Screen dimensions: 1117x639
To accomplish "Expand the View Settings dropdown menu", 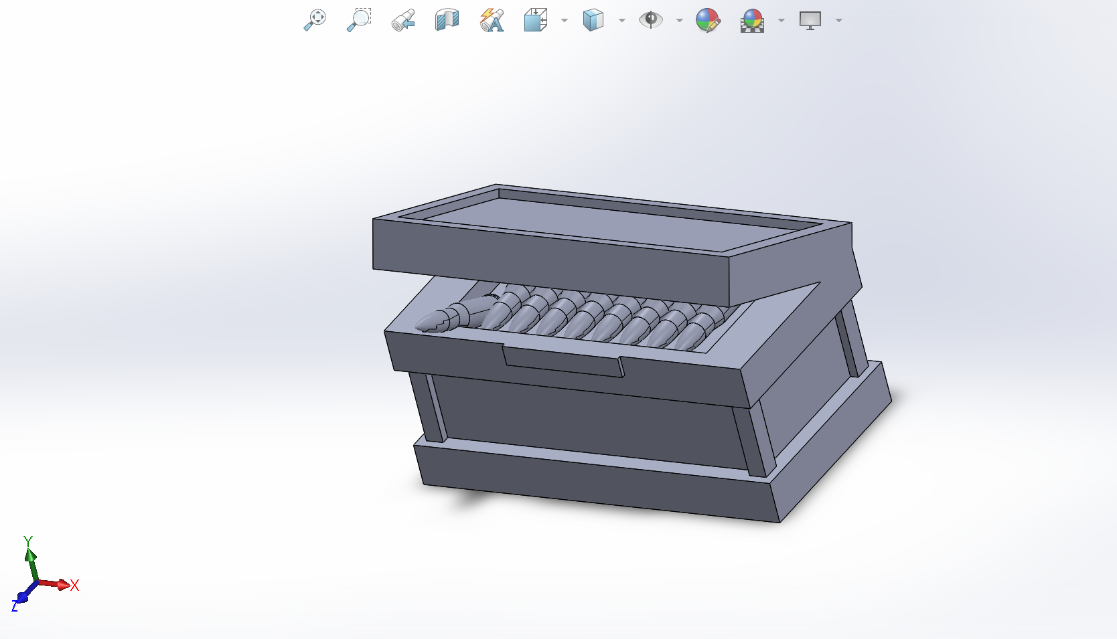I will [x=839, y=21].
